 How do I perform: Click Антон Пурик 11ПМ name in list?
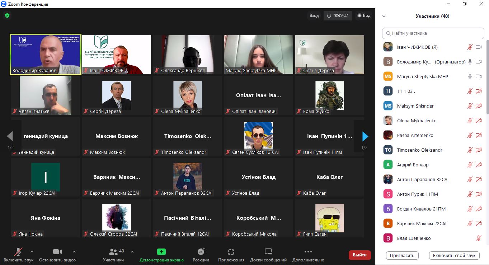(418, 194)
